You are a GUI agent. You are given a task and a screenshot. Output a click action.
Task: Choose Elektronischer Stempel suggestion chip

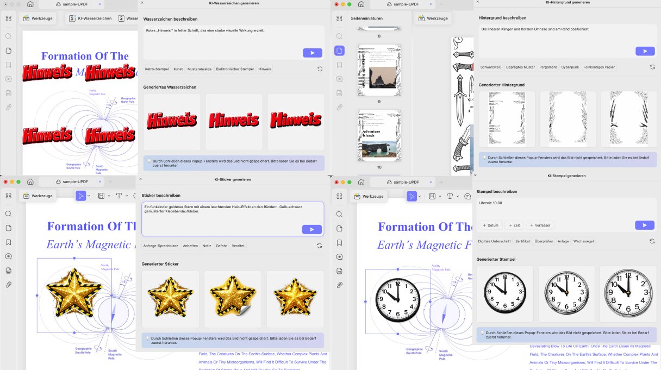(235, 69)
